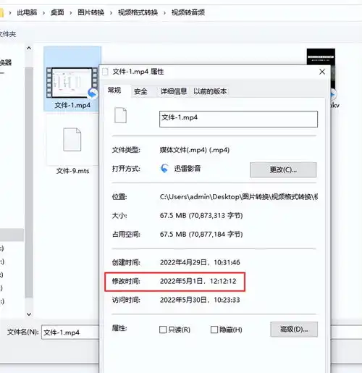Close the 文件-1.mp4 属性 dialog
This screenshot has height=373, width=362.
point(322,72)
